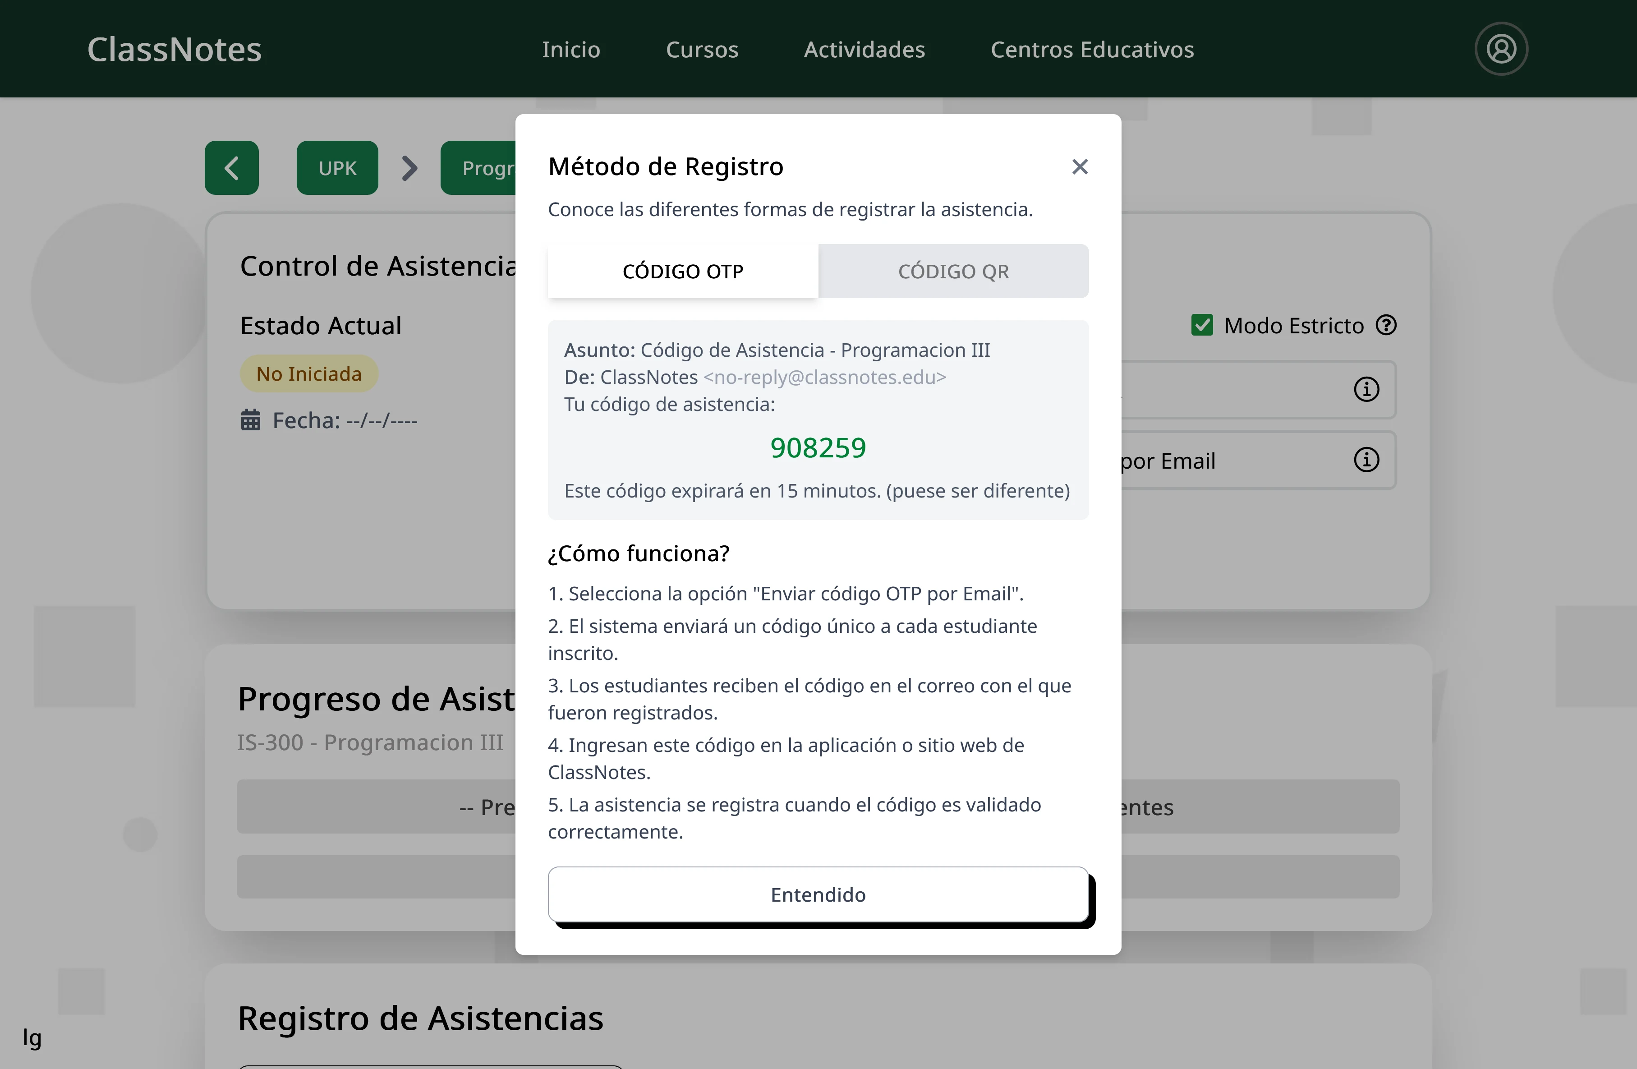This screenshot has width=1637, height=1069.
Task: Click the calendar icon next to Fecha
Action: coord(251,419)
